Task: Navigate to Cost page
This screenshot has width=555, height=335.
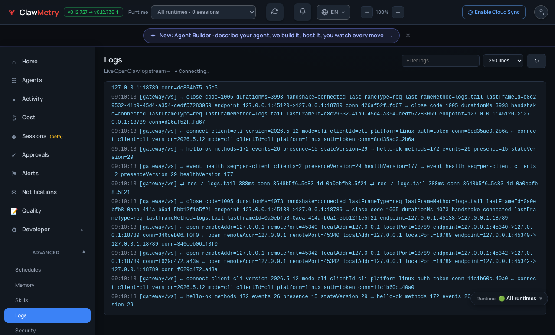Action: click(47, 118)
